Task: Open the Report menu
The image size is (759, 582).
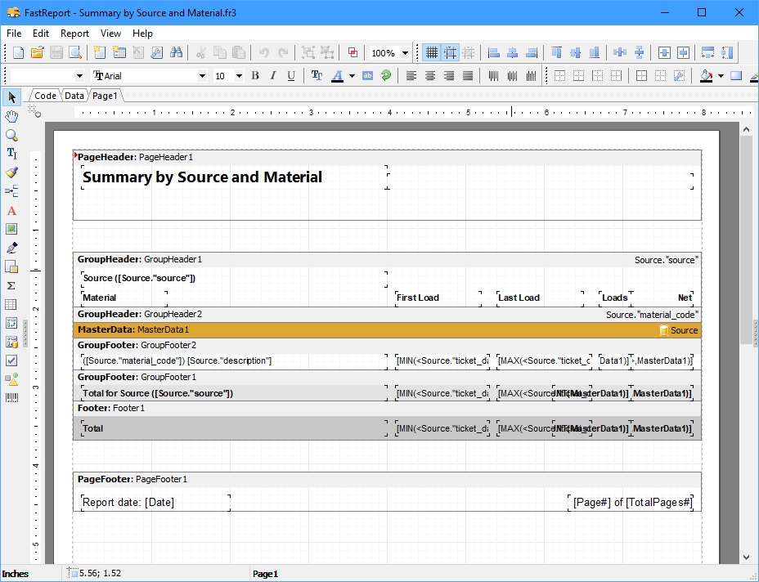Action: click(x=74, y=34)
